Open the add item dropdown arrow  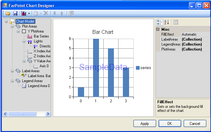click(41, 13)
